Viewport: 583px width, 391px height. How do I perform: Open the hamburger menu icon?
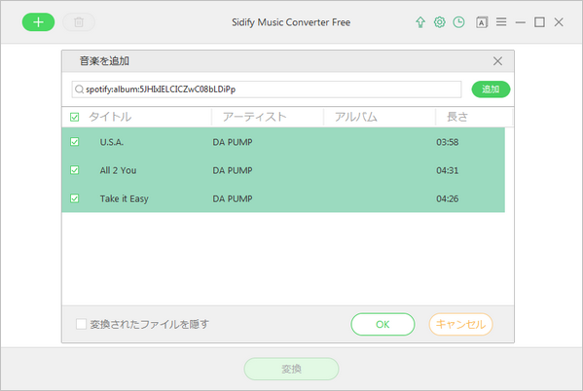(501, 22)
